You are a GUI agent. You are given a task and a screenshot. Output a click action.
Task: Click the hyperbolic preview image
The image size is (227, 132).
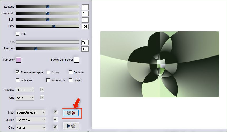click(159, 64)
